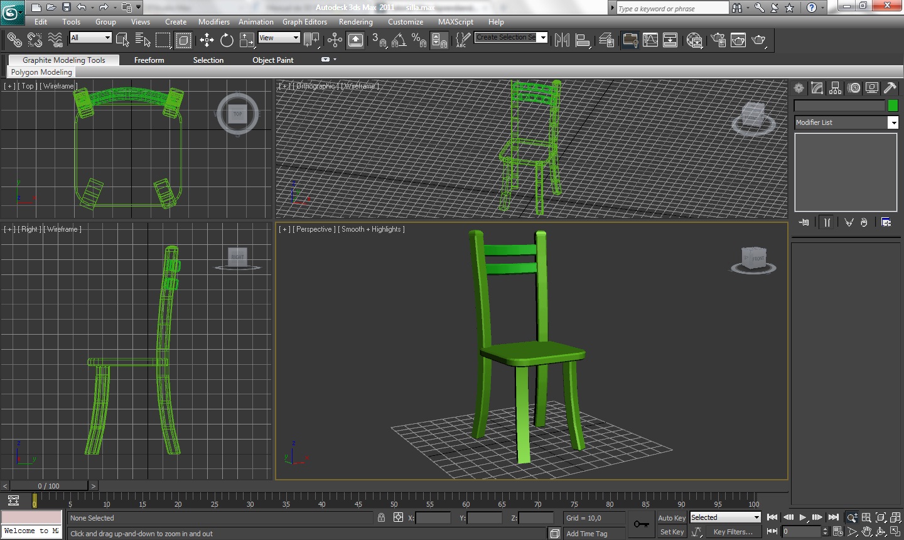Click the Play Animation button
Screen dimensions: 904x540
[803, 517]
